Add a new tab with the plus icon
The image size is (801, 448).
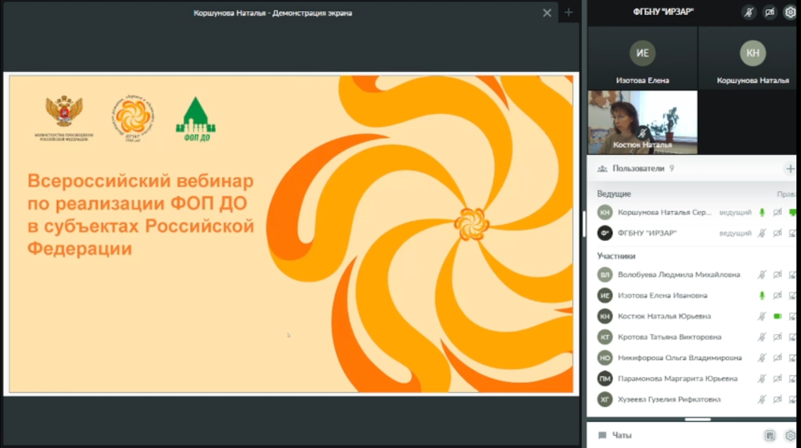pyautogui.click(x=568, y=13)
